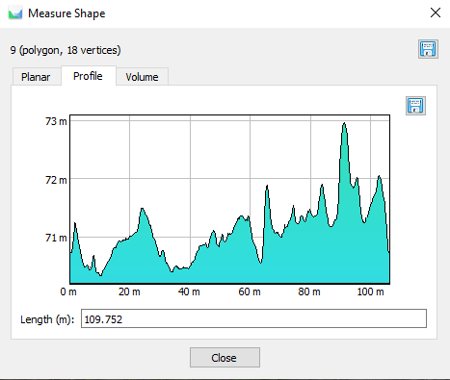Click the Length (m) label

pos(47,319)
